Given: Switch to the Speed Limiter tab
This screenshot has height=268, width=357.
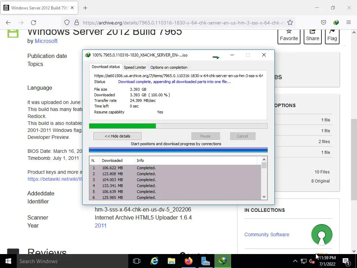Looking at the screenshot, I should [x=135, y=67].
